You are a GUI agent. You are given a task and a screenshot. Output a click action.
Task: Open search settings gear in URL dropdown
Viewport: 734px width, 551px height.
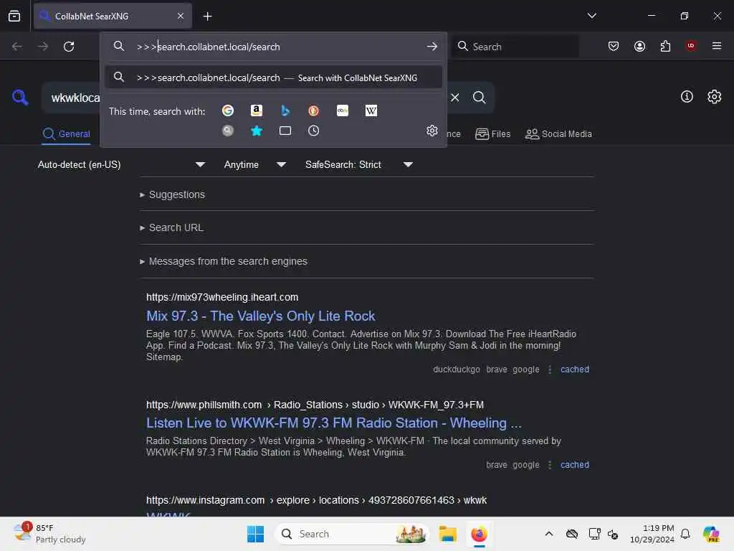click(x=432, y=131)
